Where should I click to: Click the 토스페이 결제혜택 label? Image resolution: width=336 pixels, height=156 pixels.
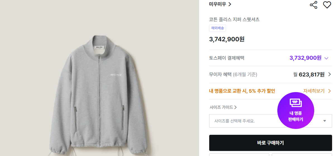coord(227,58)
